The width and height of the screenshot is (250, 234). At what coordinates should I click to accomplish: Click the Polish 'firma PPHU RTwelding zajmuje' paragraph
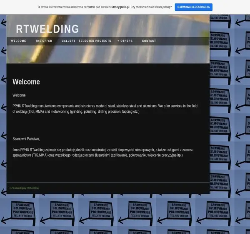pos(103,153)
